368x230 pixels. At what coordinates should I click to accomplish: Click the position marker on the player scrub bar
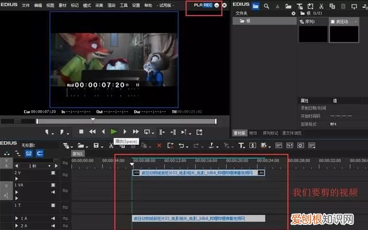point(93,120)
